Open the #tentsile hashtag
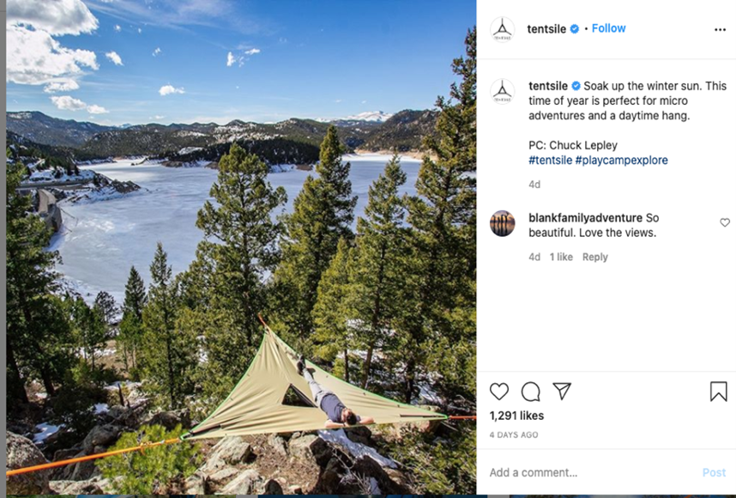 (x=550, y=161)
